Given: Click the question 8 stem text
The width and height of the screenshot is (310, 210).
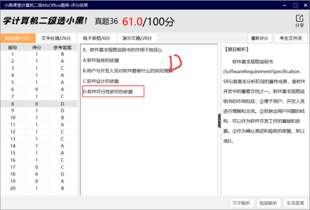Looking at the screenshot, I should pos(123,50).
